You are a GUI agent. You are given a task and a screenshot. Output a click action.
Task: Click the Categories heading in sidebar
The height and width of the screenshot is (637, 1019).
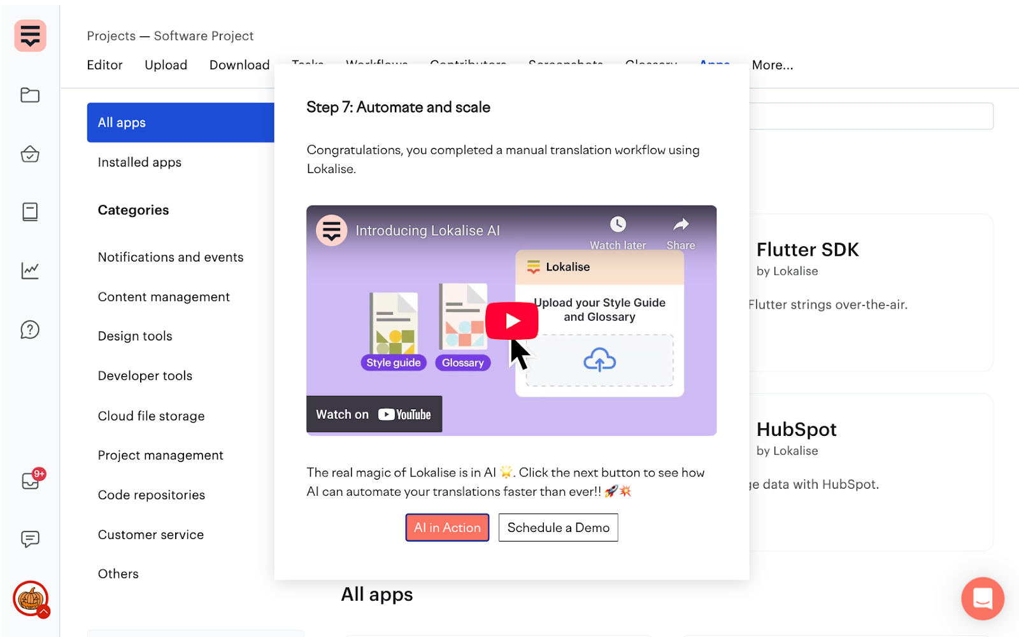[x=133, y=210]
